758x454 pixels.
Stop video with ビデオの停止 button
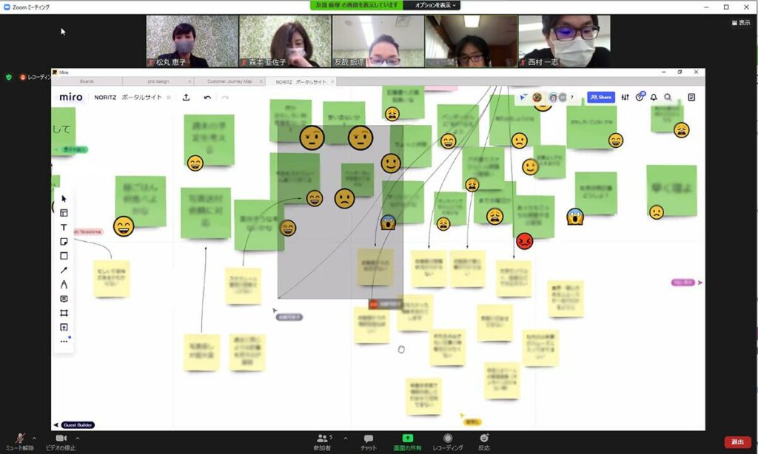(61, 442)
